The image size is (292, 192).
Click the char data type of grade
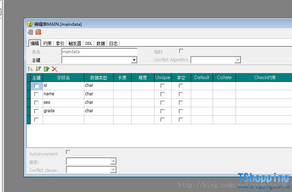pyautogui.click(x=99, y=111)
